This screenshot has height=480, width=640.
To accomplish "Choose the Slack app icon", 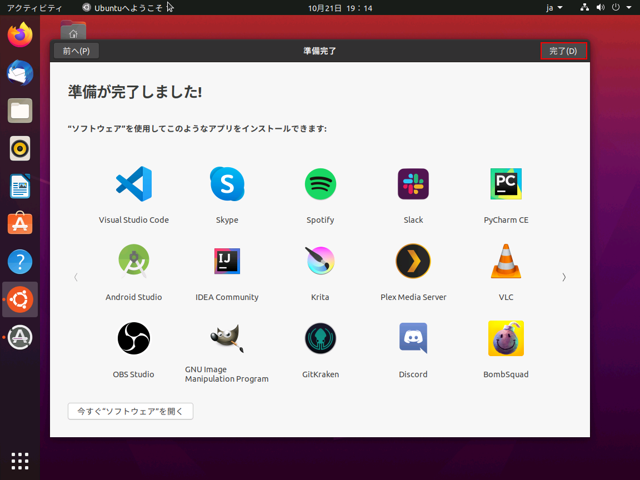I will 413,184.
